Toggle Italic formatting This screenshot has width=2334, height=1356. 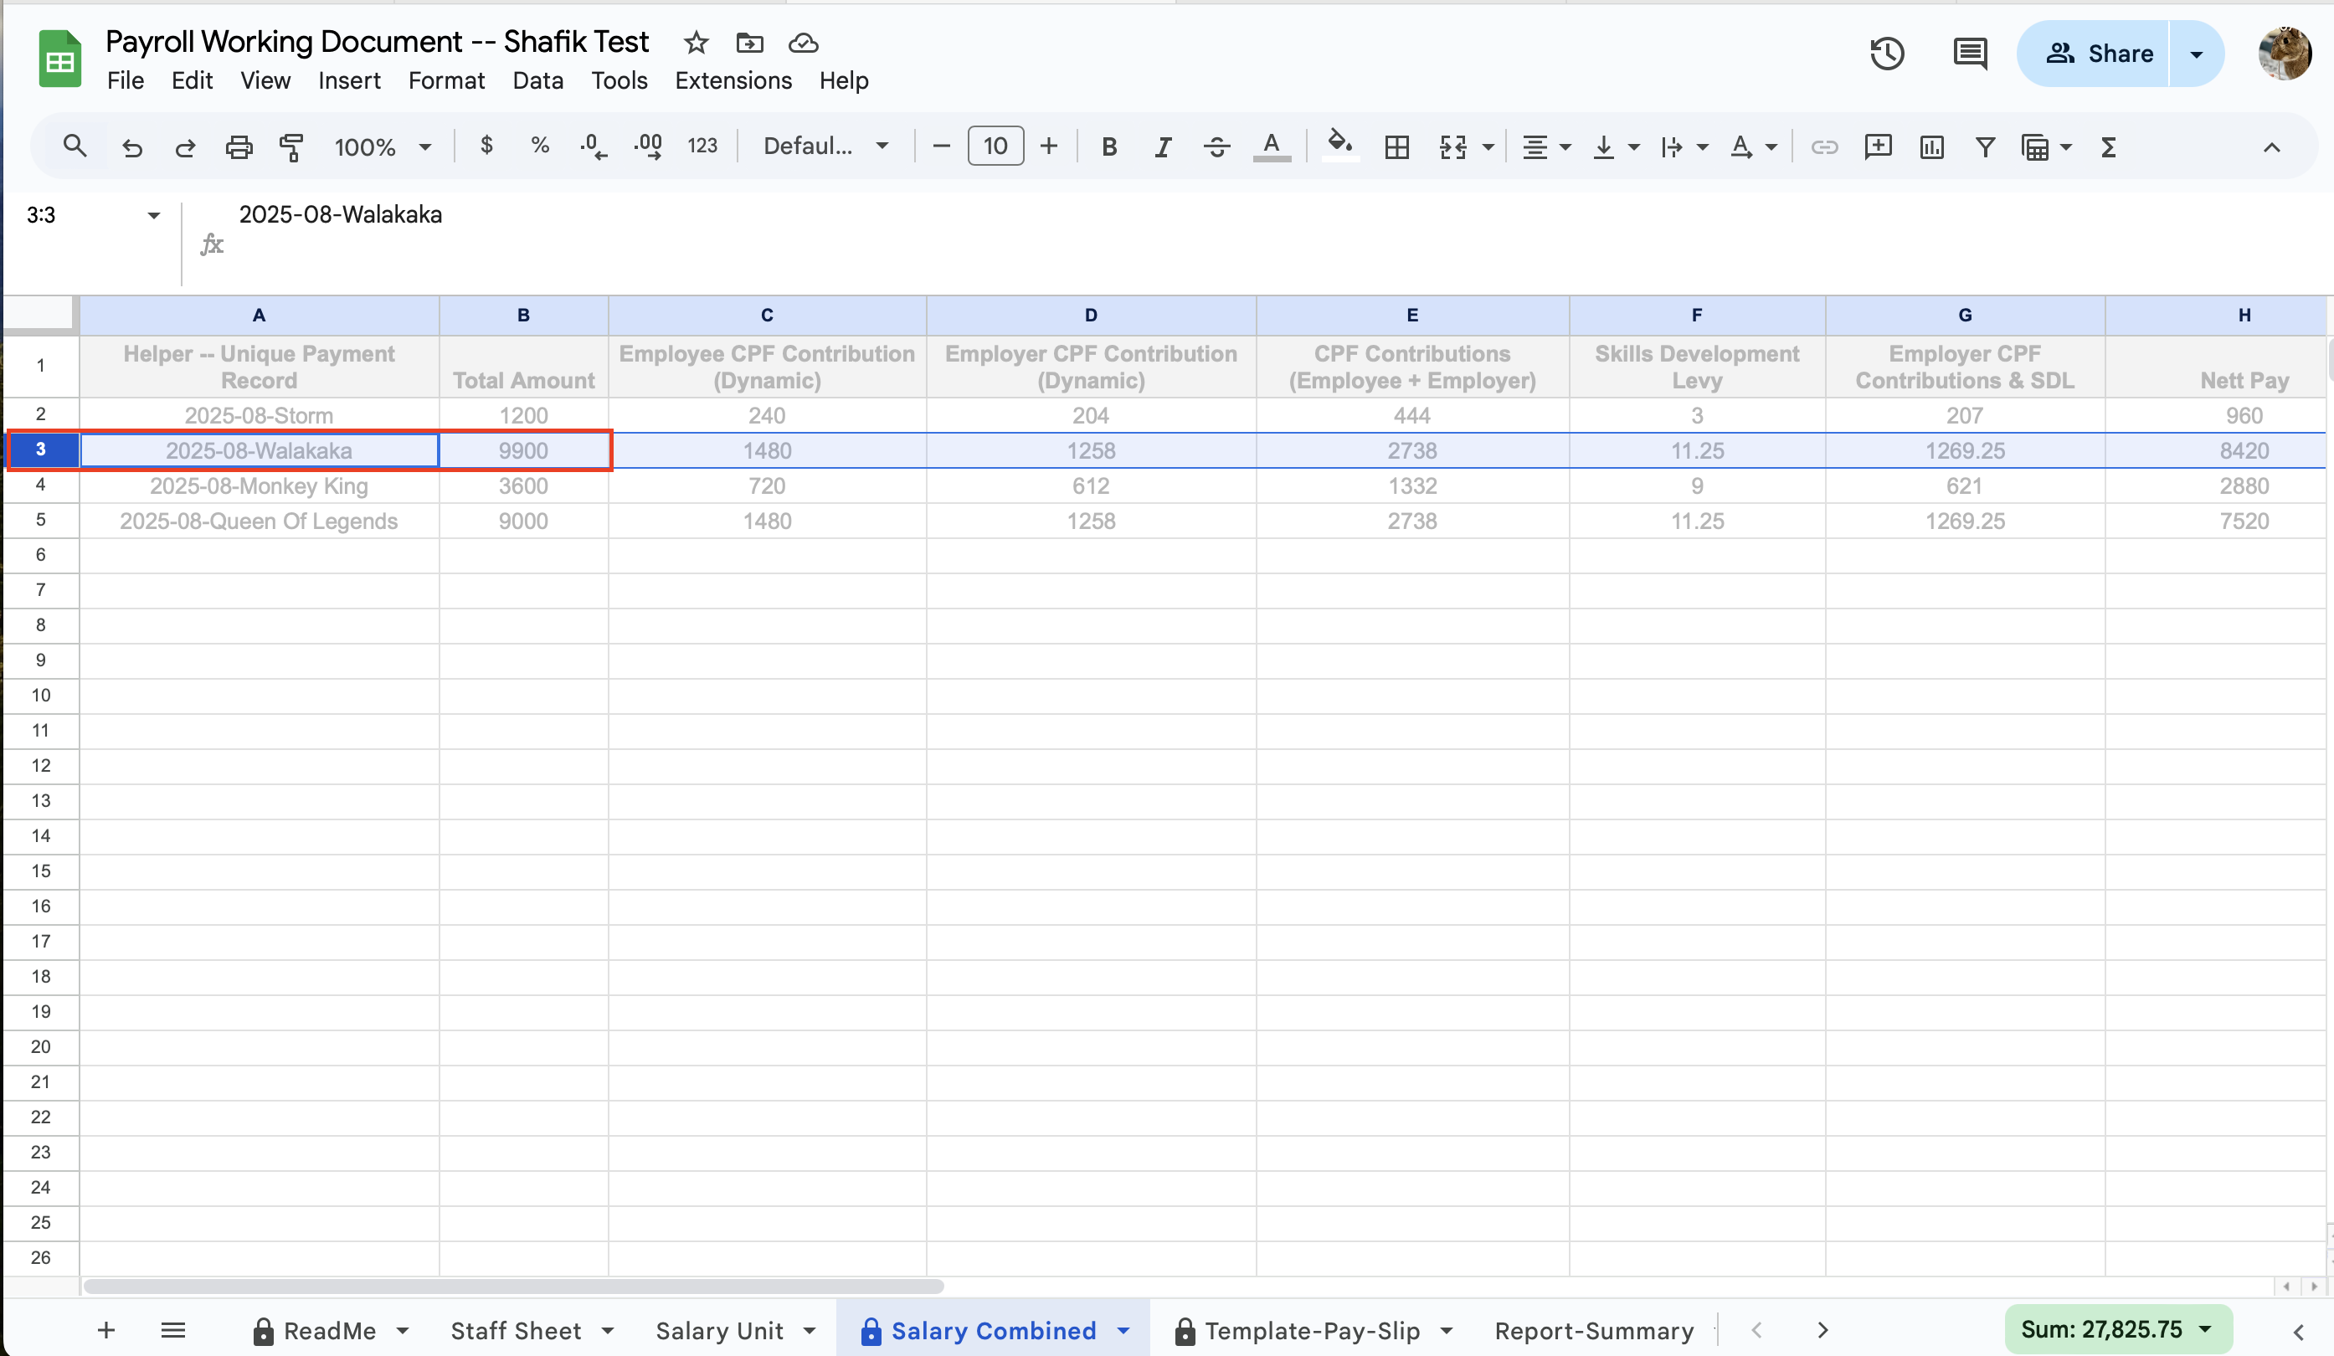1162,146
